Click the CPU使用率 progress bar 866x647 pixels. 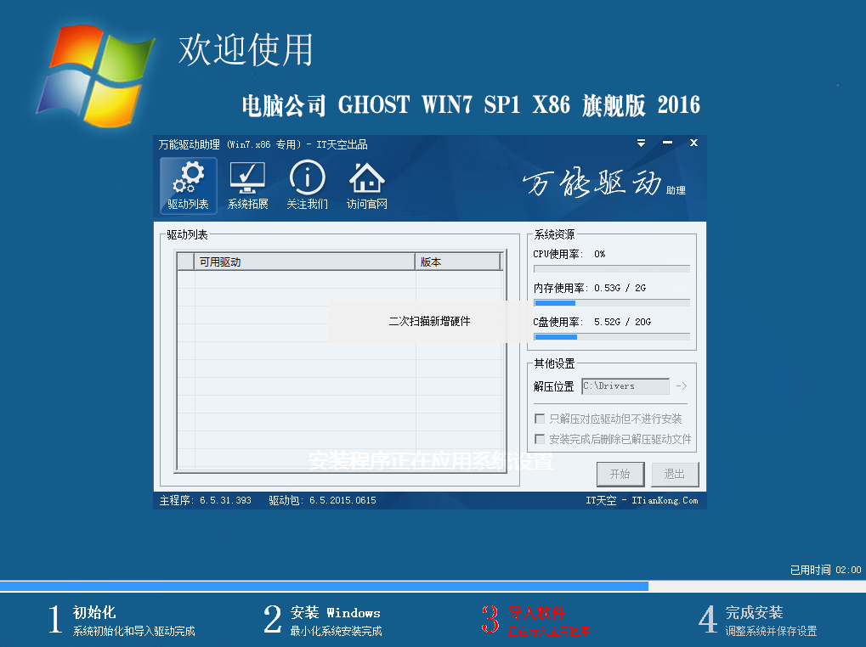point(612,269)
